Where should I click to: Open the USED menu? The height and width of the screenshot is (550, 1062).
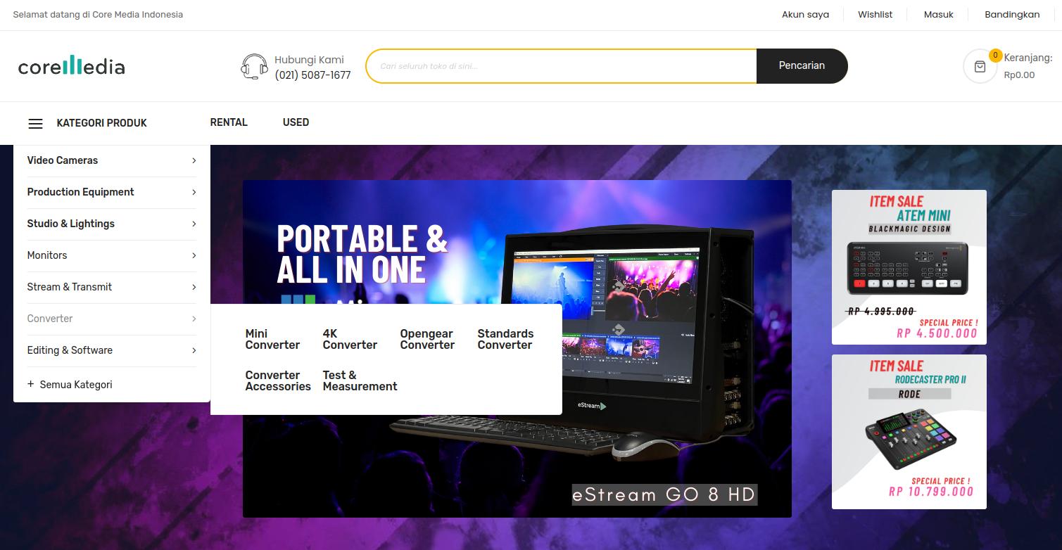pos(296,122)
